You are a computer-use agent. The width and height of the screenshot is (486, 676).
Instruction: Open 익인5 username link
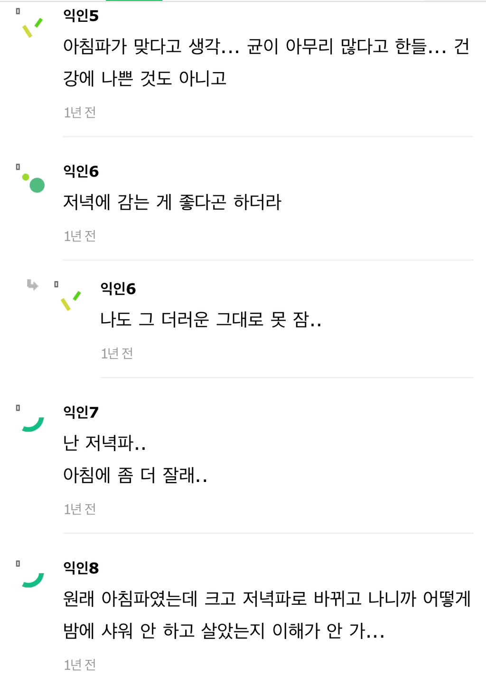click(x=81, y=16)
